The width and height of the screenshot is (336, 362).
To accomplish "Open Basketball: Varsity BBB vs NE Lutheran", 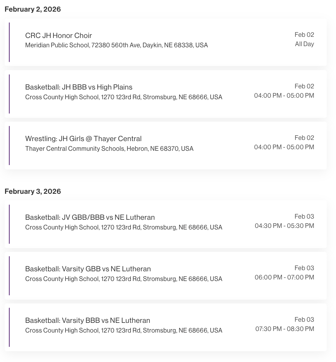I will tap(87, 321).
